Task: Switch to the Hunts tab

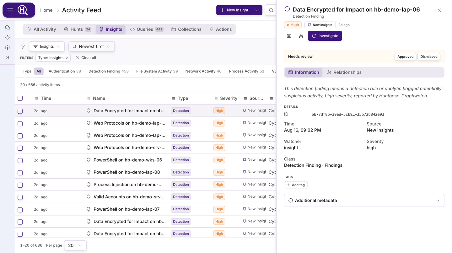Action: point(78,29)
